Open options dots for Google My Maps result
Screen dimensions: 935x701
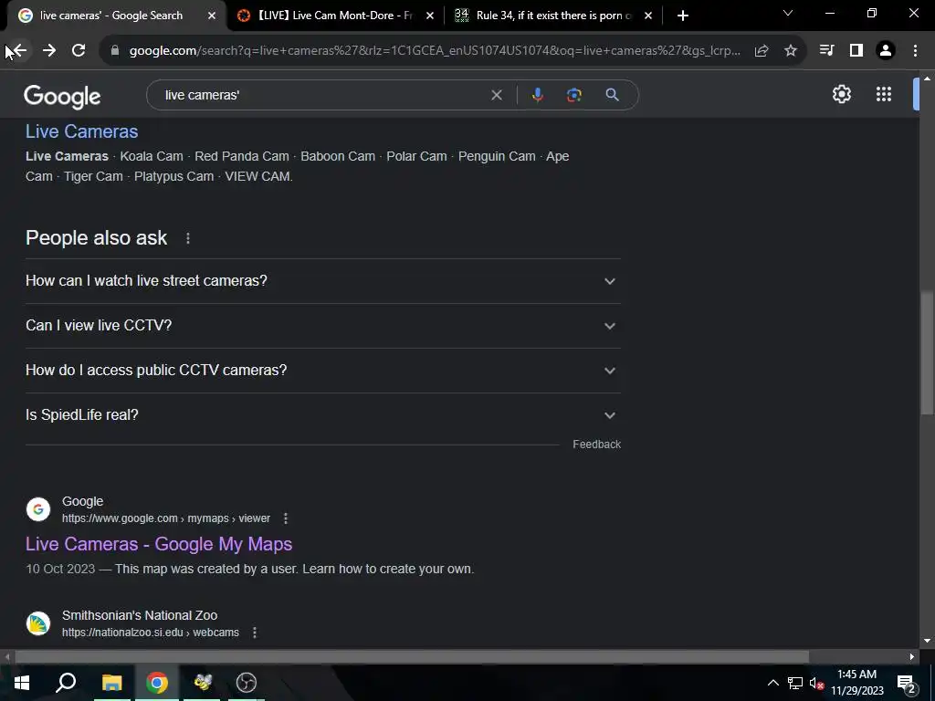[x=286, y=518]
